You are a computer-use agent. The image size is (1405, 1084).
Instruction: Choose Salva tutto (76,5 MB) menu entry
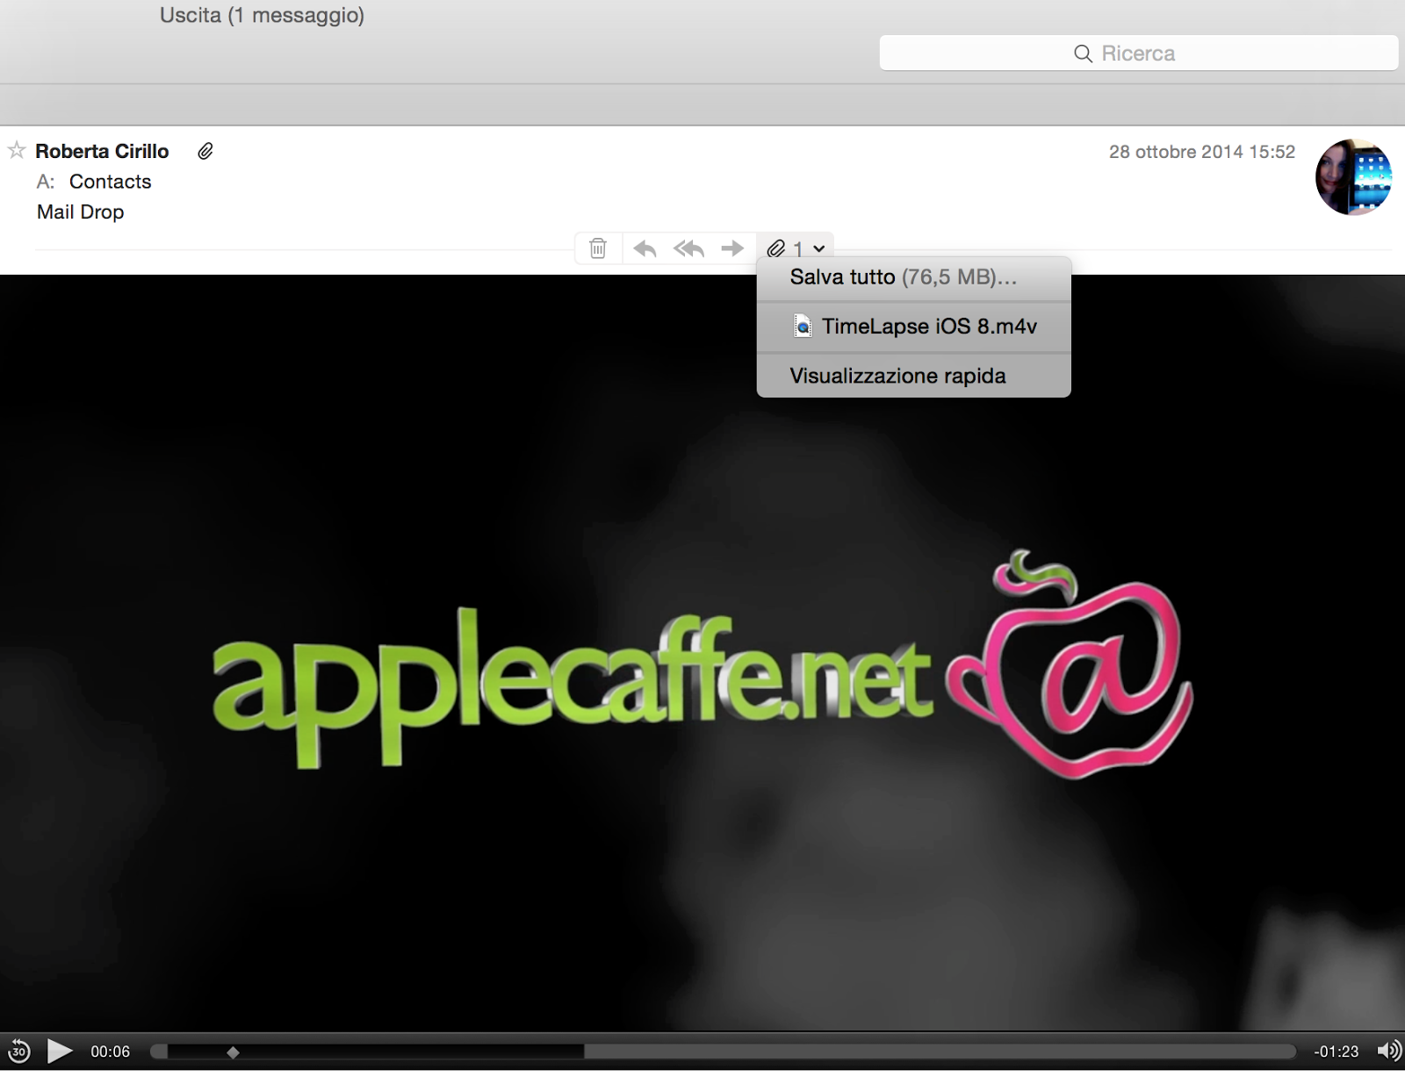pyautogui.click(x=913, y=277)
